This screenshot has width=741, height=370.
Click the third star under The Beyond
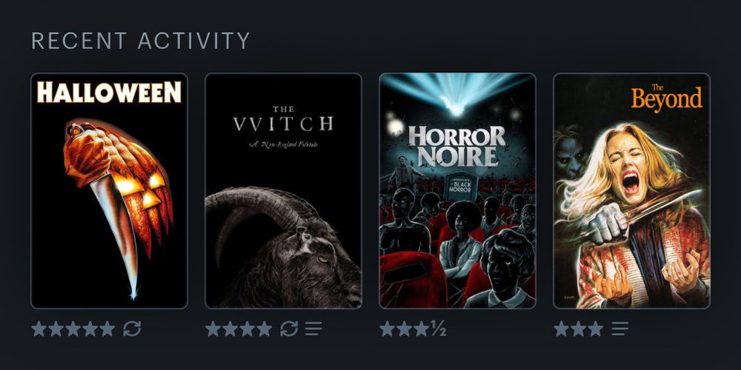click(x=596, y=329)
